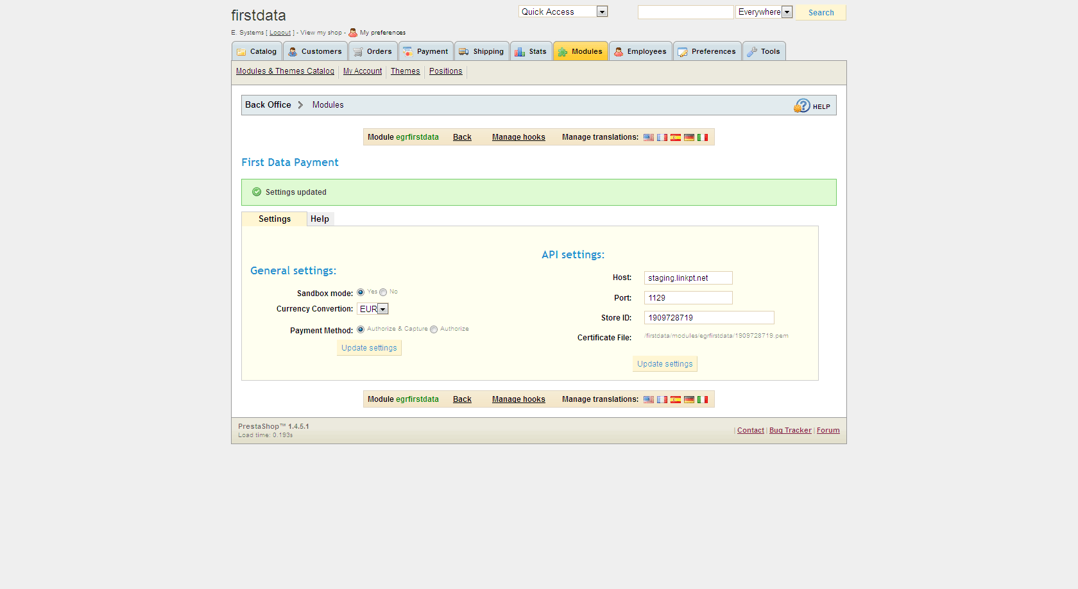Image resolution: width=1078 pixels, height=589 pixels.
Task: Click the credit card icon on Payment tab
Action: click(x=408, y=52)
